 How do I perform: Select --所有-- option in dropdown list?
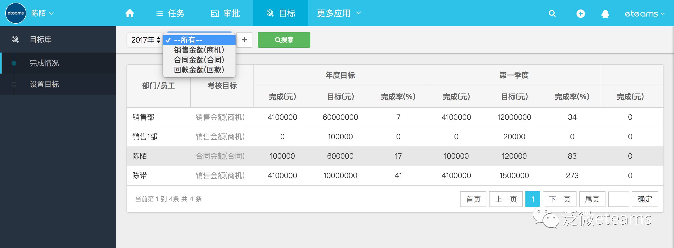click(x=199, y=40)
